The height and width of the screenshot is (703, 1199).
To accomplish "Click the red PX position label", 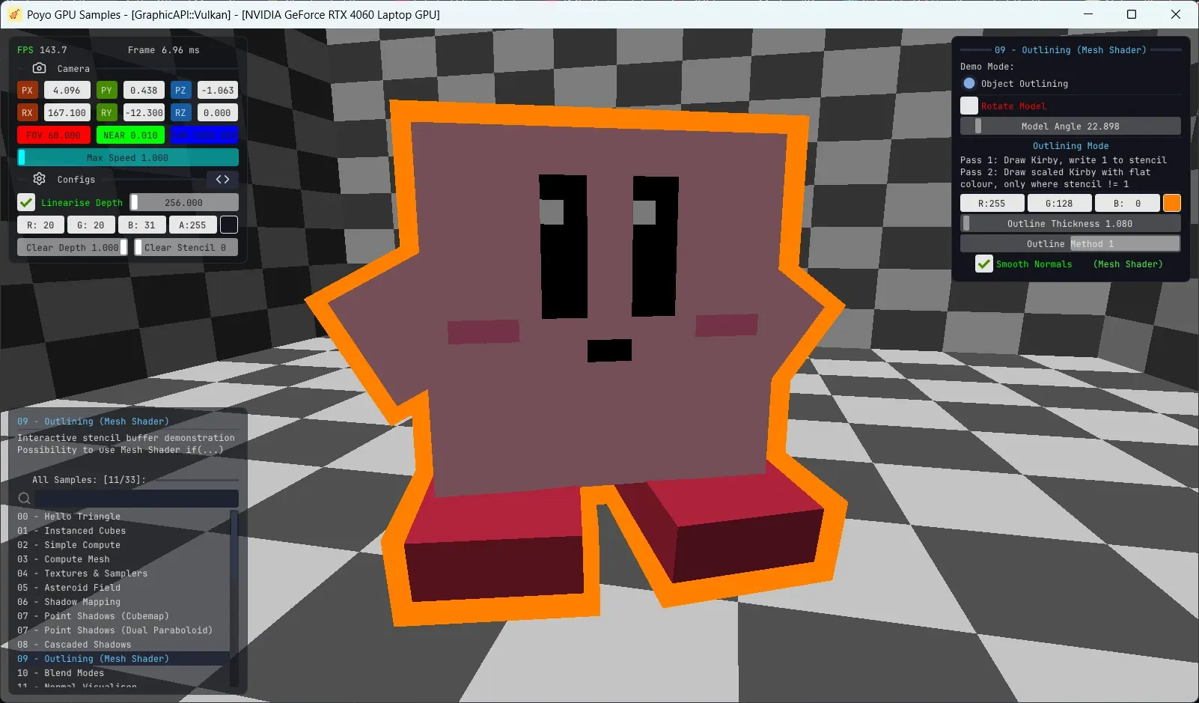I will click(28, 91).
